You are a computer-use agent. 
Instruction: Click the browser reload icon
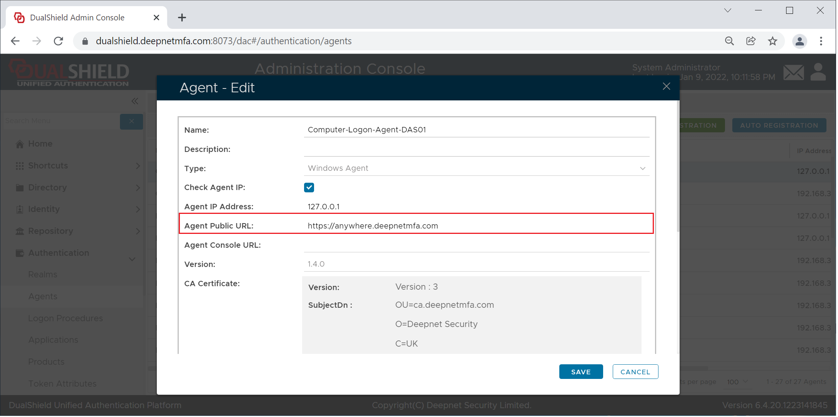(58, 41)
